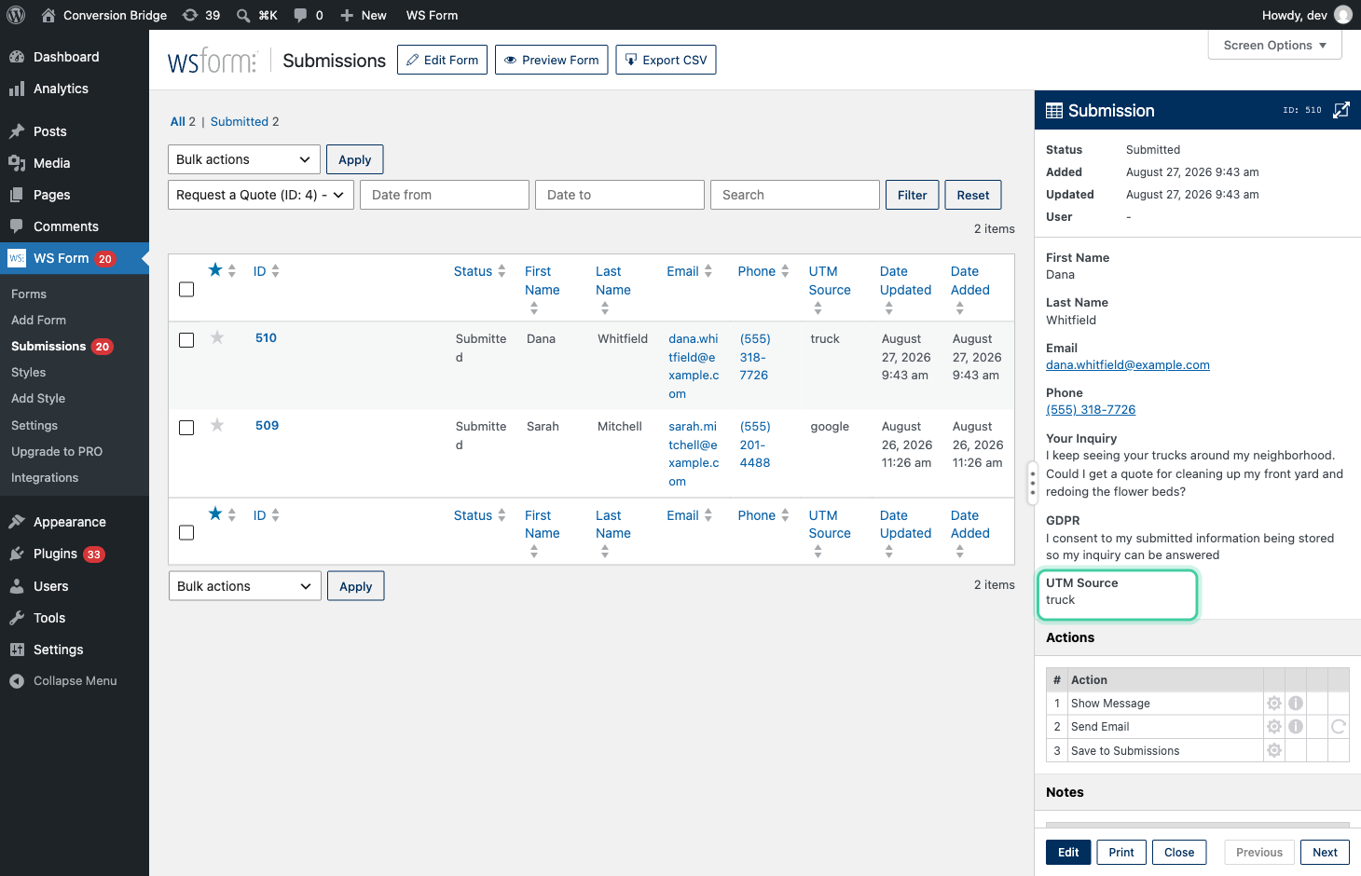Open Styles submenu item
The image size is (1361, 876).
click(x=28, y=372)
